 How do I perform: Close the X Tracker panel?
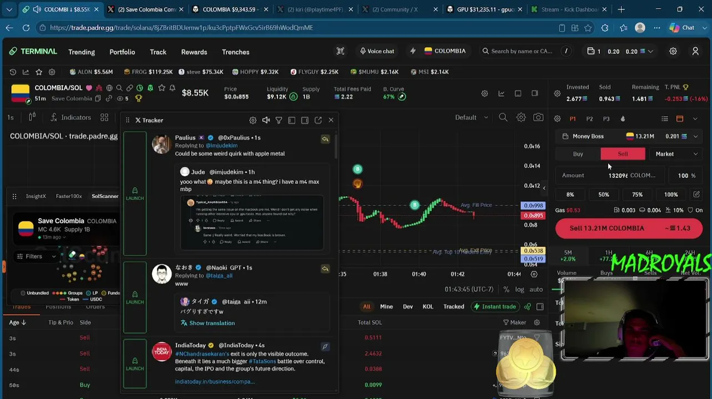pyautogui.click(x=331, y=120)
